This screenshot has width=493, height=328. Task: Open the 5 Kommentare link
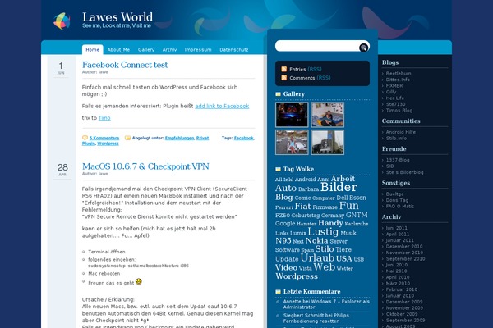(104, 138)
